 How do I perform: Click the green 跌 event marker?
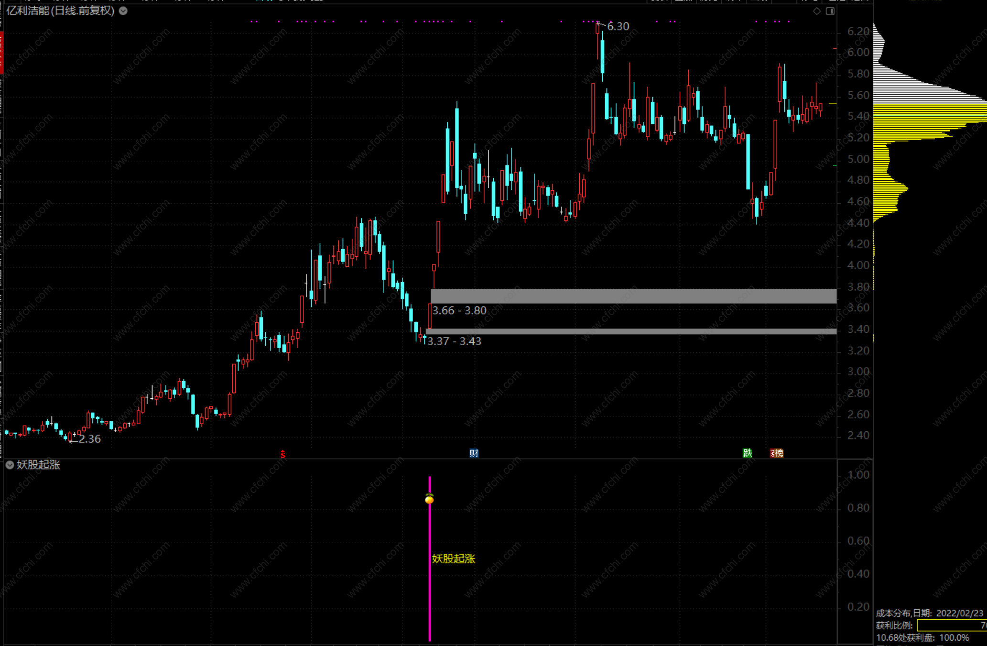[748, 453]
